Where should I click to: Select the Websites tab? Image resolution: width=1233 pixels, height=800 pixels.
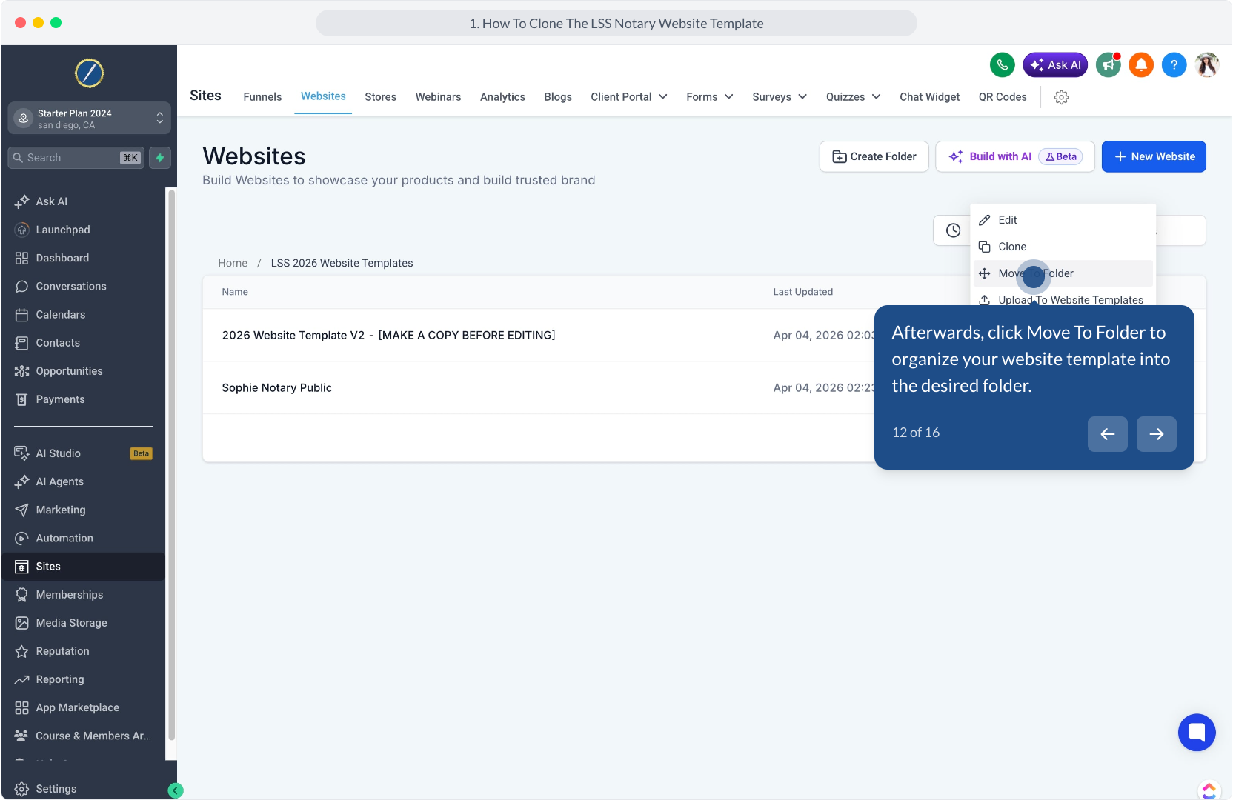pyautogui.click(x=323, y=96)
